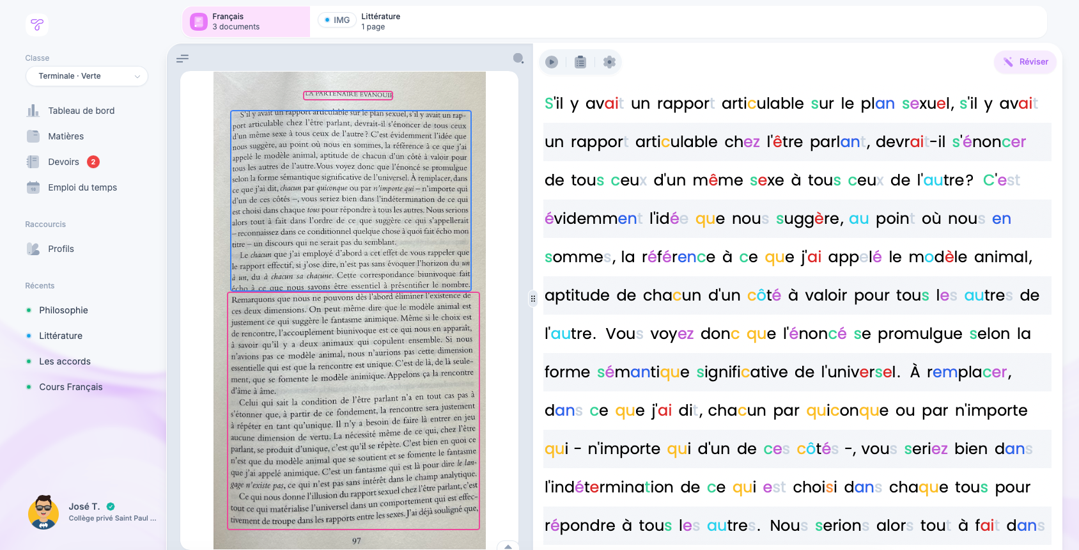Click the word 'évidemment' in transcription

click(594, 219)
